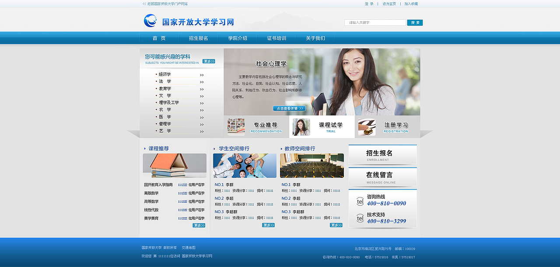Image resolution: width=560 pixels, height=267 pixels.
Task: Click the 400-810-3299 support number
Action: click(x=386, y=221)
